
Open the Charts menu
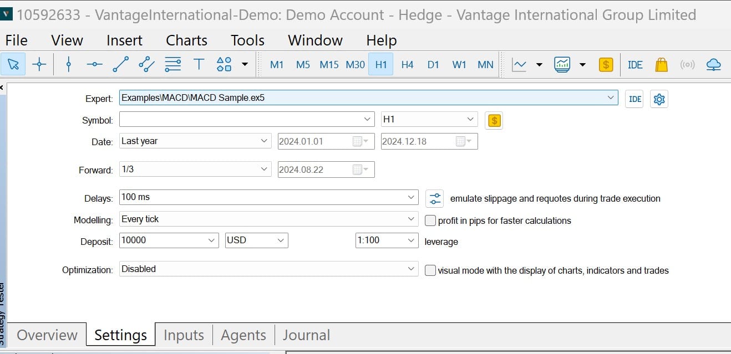point(186,40)
